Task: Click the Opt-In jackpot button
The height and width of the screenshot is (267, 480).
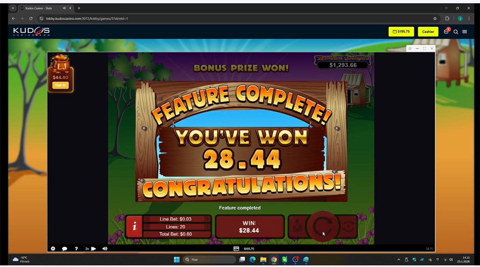Action: click(x=60, y=85)
